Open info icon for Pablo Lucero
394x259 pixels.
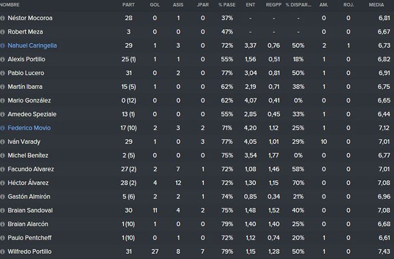pos(2,73)
